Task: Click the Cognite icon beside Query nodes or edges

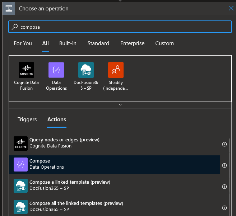Action: [20, 144]
